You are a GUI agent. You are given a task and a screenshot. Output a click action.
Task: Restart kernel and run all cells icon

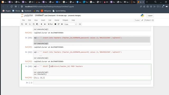point(62,24)
